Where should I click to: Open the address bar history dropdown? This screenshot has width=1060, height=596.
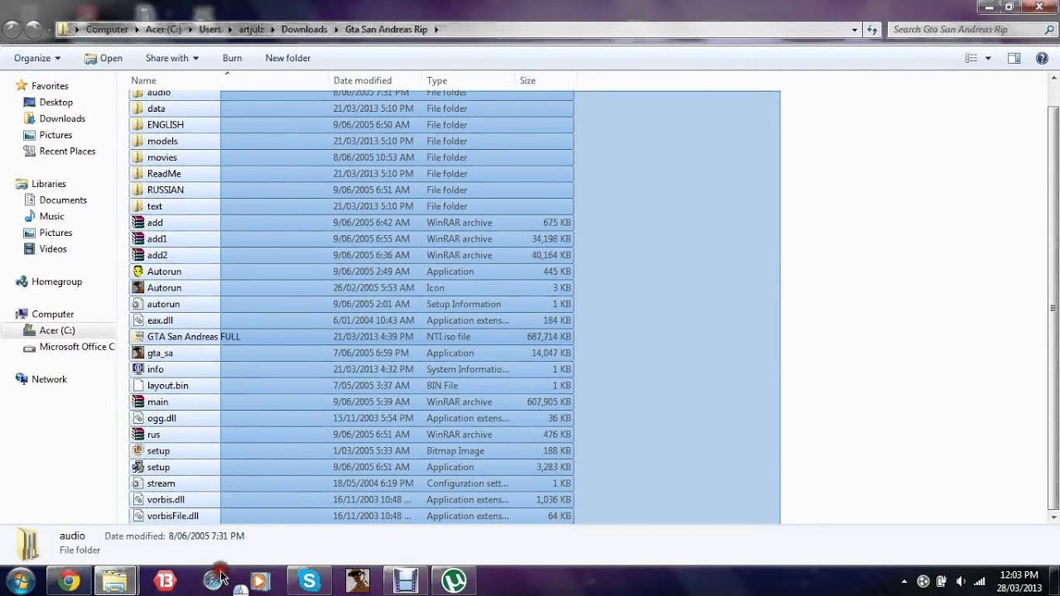(855, 29)
